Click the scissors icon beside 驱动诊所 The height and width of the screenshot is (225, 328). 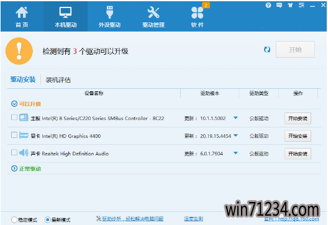click(x=99, y=219)
